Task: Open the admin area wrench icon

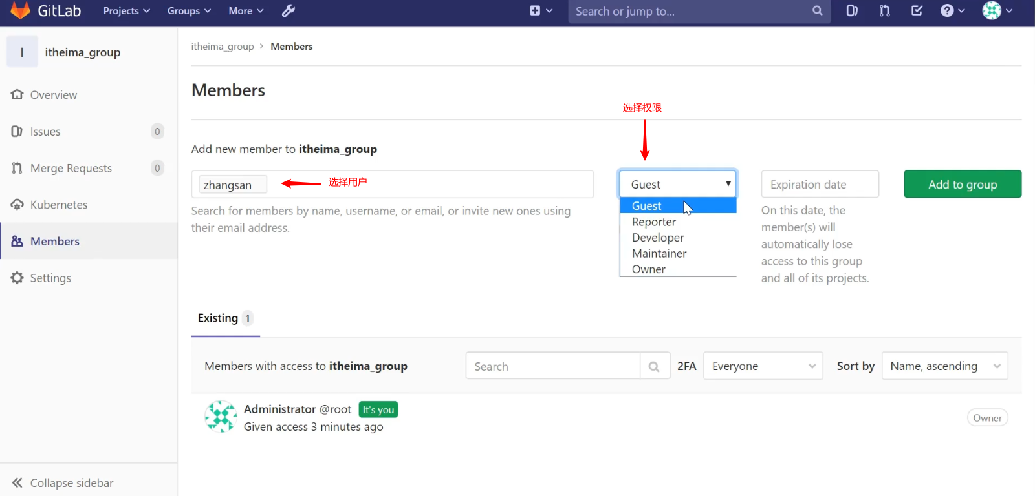Action: point(289,10)
